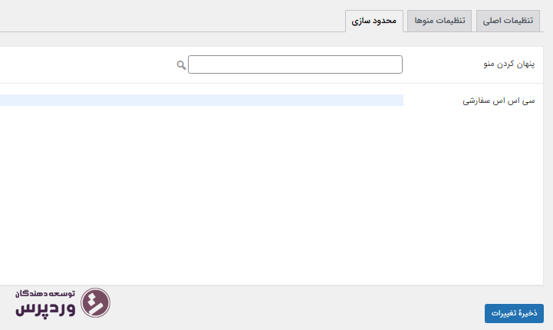Activate the menu settings tab تنظیمات منوها
The image size is (553, 330).
coord(439,21)
